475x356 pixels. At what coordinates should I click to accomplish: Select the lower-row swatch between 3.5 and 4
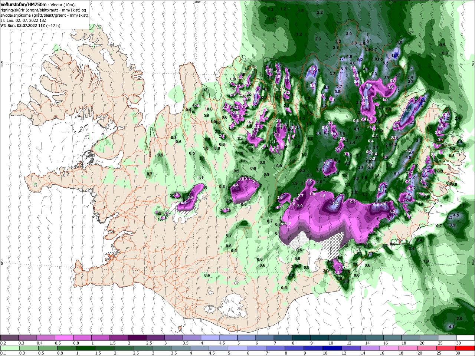180,348
